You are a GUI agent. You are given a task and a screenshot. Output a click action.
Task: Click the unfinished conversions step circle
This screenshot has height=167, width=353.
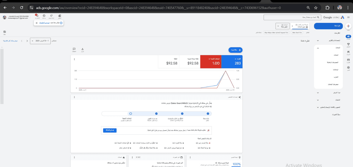[x=131, y=113]
